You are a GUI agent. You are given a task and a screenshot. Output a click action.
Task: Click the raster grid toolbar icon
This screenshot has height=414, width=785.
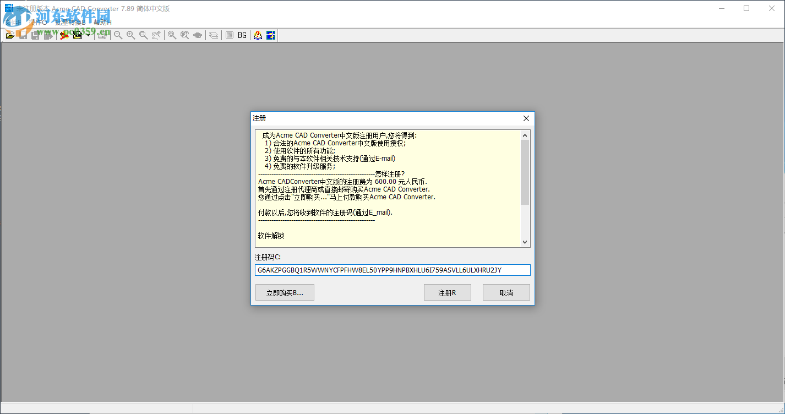(x=229, y=35)
